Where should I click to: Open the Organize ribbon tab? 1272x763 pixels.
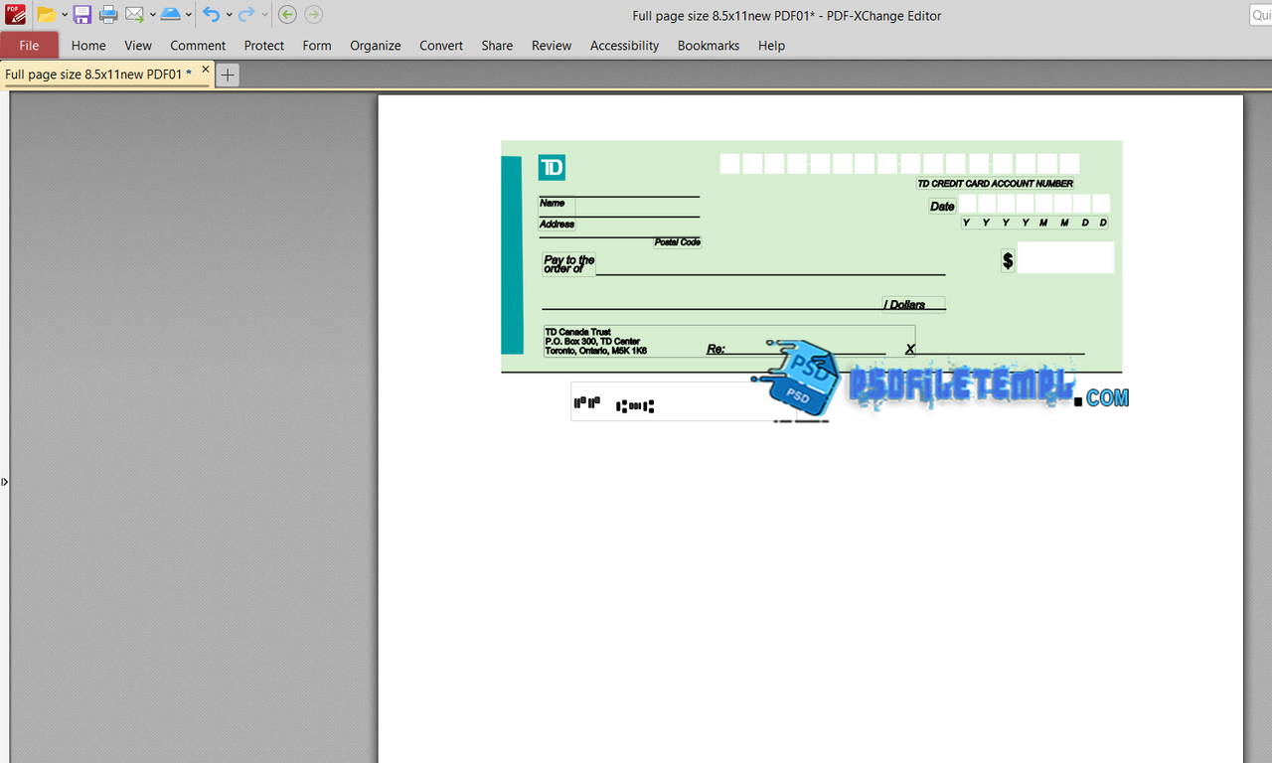tap(376, 45)
